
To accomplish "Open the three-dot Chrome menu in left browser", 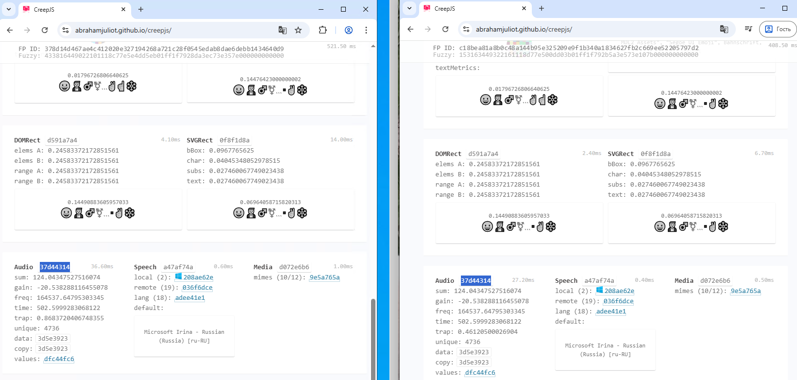I will (366, 30).
